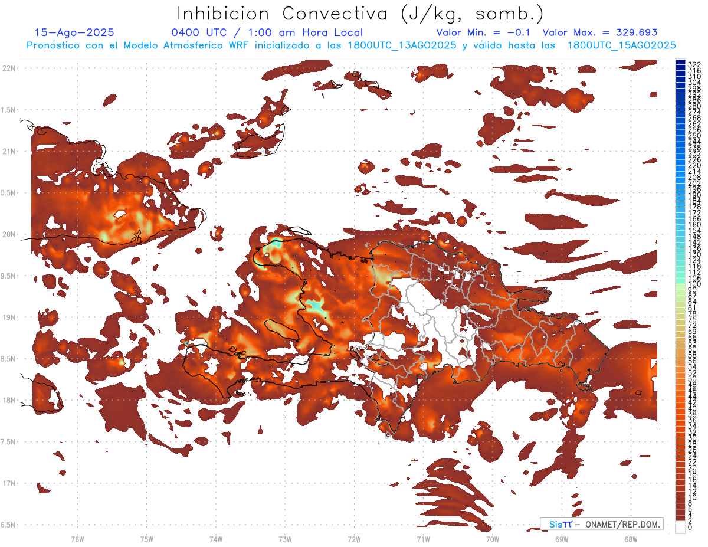Click the 75W longitude label

[x=146, y=539]
